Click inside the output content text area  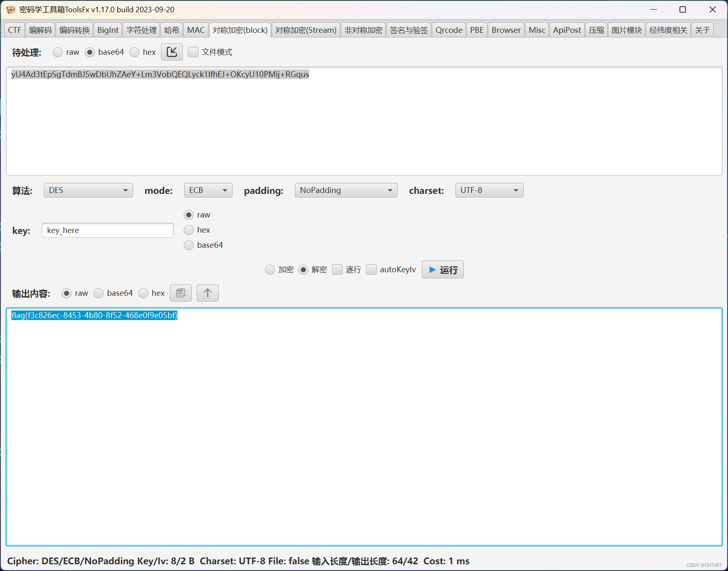[x=364, y=427]
